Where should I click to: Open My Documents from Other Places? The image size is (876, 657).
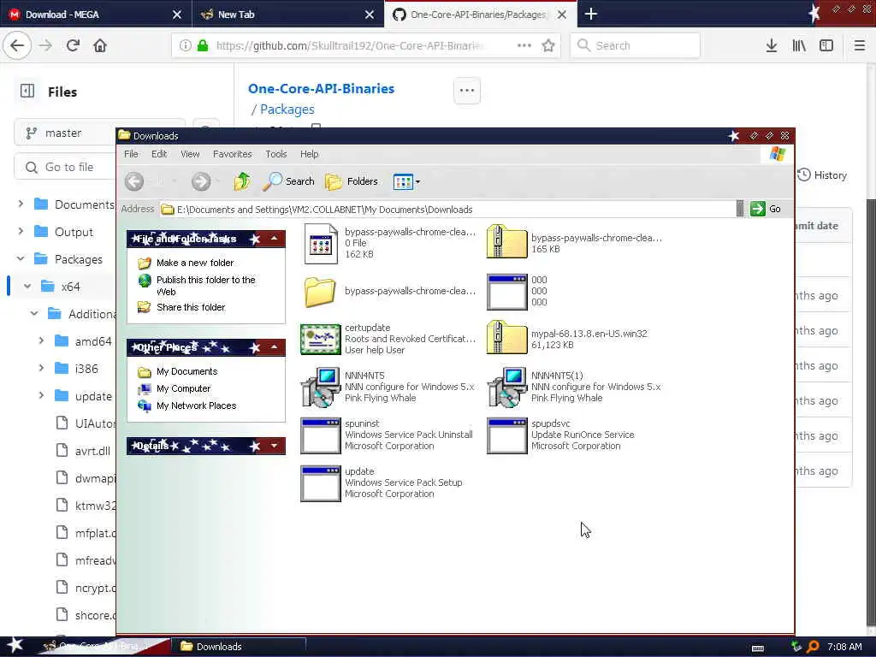tap(186, 371)
